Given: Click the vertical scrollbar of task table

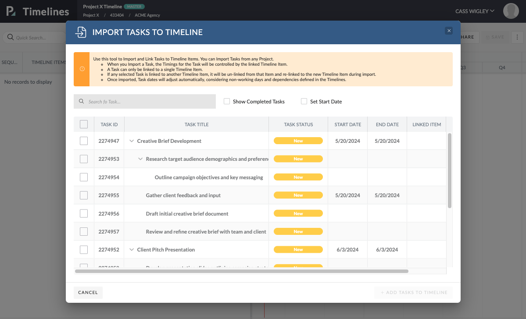Looking at the screenshot, I should tap(450, 170).
